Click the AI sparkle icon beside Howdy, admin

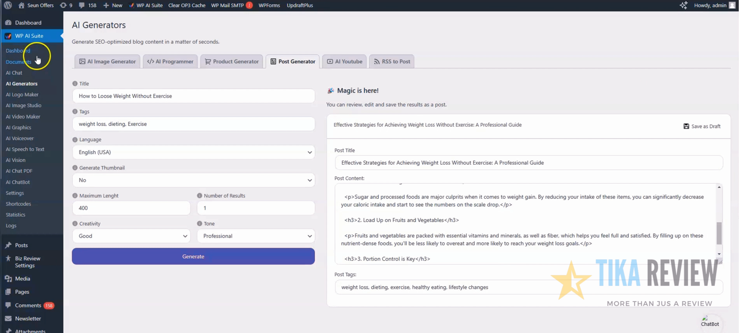pyautogui.click(x=684, y=5)
